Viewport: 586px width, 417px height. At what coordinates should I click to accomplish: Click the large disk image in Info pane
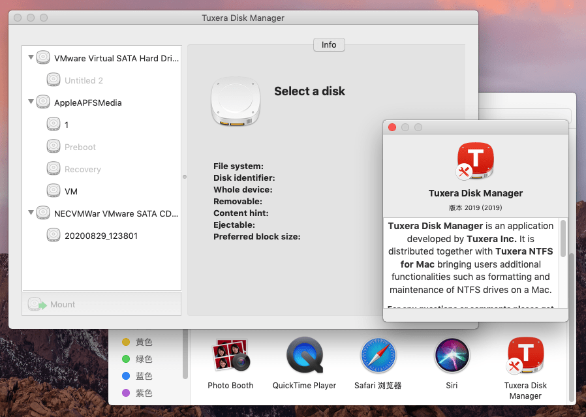pos(236,101)
